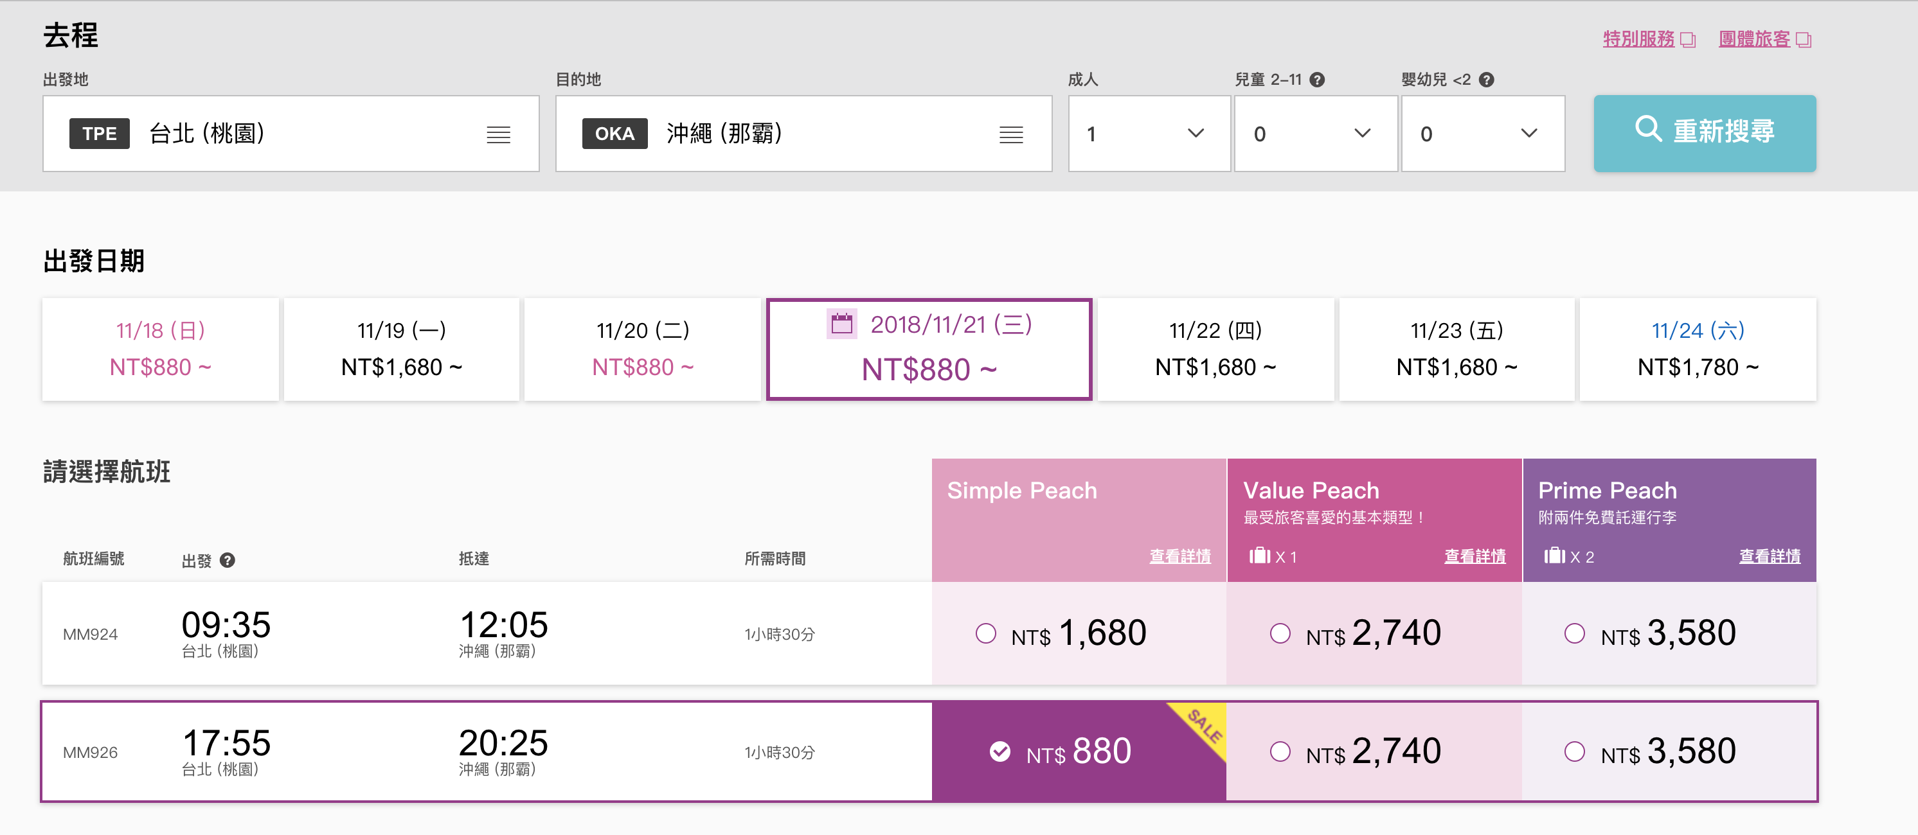The height and width of the screenshot is (835, 1918).
Task: Switch to date 11/20 (二)
Action: [643, 349]
